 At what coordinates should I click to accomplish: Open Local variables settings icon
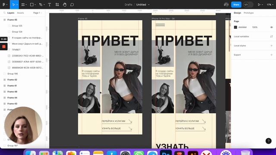(271, 36)
